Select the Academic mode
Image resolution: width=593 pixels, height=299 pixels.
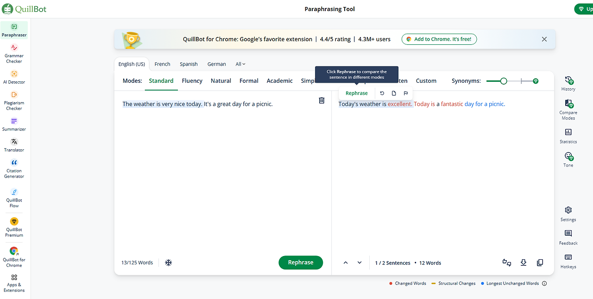280,81
